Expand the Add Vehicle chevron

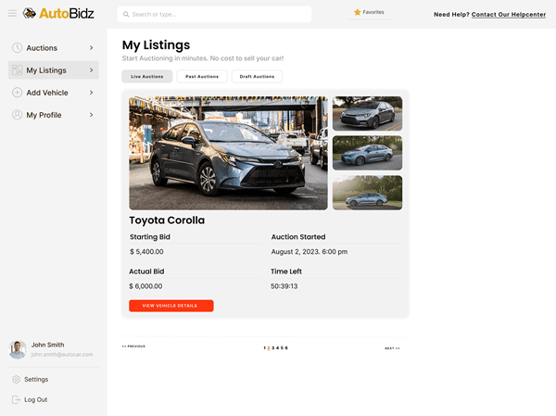pyautogui.click(x=91, y=93)
